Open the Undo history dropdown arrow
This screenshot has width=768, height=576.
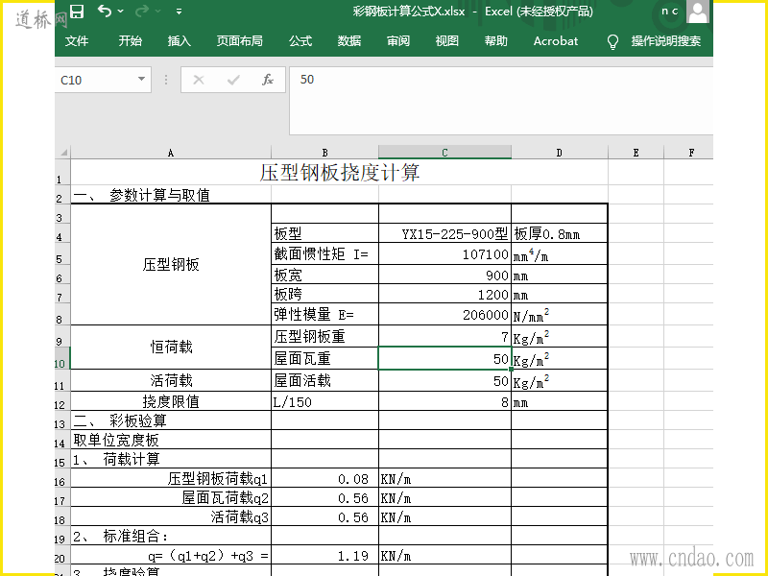(x=121, y=12)
